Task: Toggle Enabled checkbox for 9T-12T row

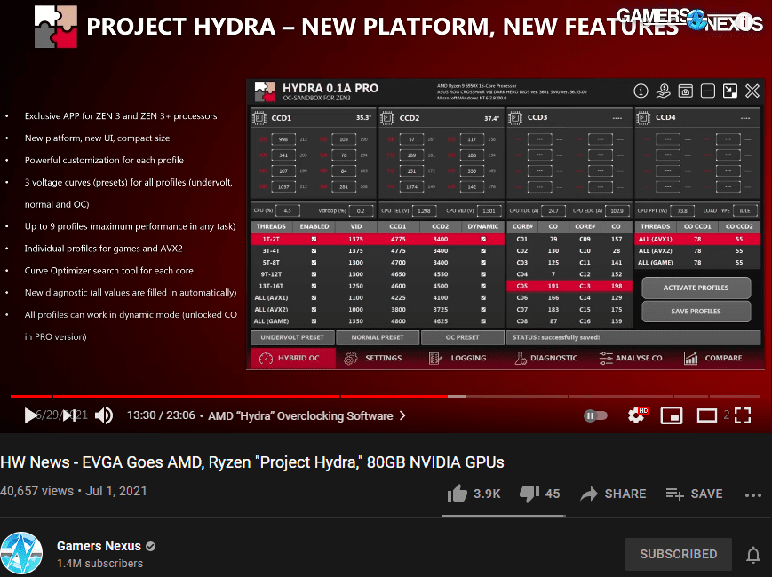Action: (x=314, y=274)
